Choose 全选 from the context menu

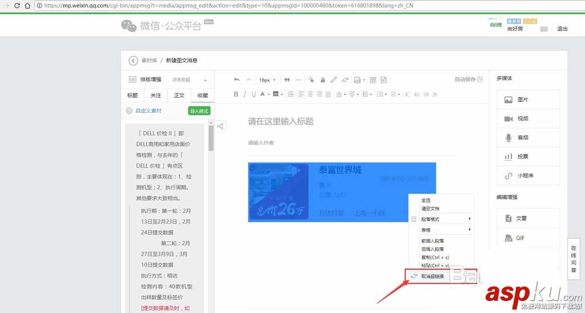[426, 200]
